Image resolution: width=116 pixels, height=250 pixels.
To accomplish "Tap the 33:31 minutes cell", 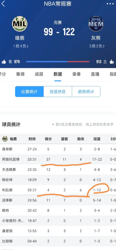I will (32, 159).
